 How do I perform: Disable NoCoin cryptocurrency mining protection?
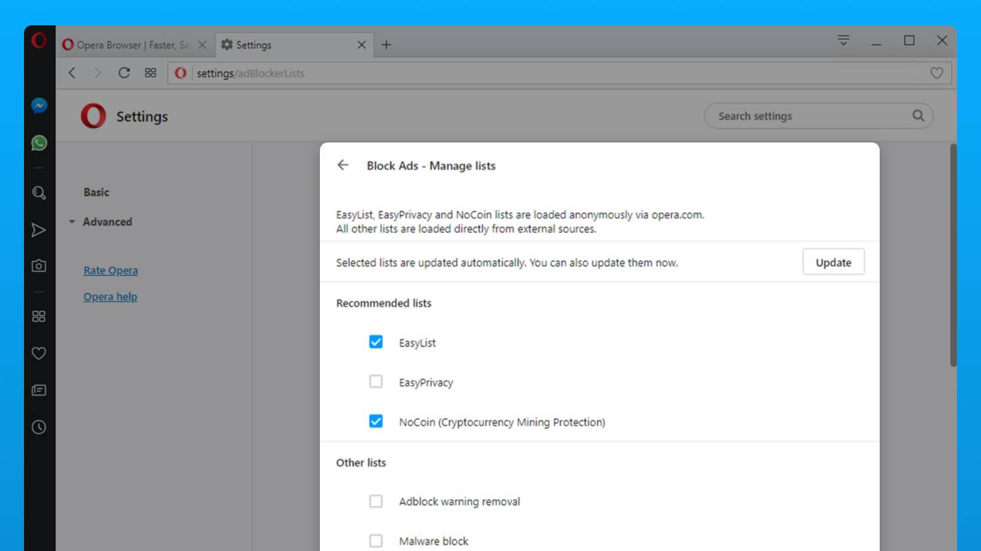(x=376, y=421)
